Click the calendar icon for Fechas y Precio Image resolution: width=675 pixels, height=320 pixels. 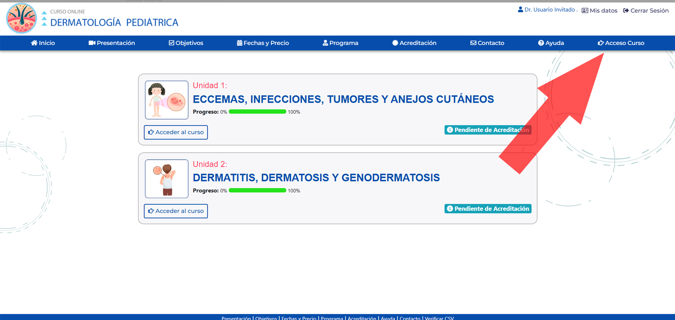pos(239,43)
